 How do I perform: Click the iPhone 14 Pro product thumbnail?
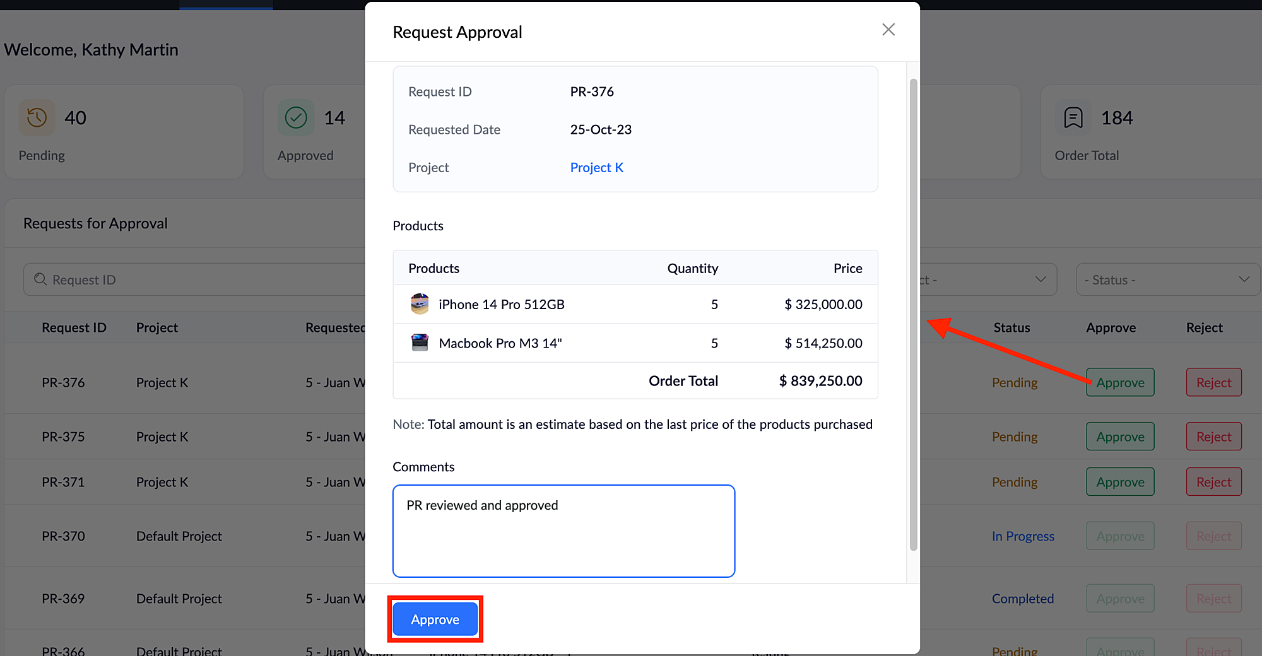420,304
